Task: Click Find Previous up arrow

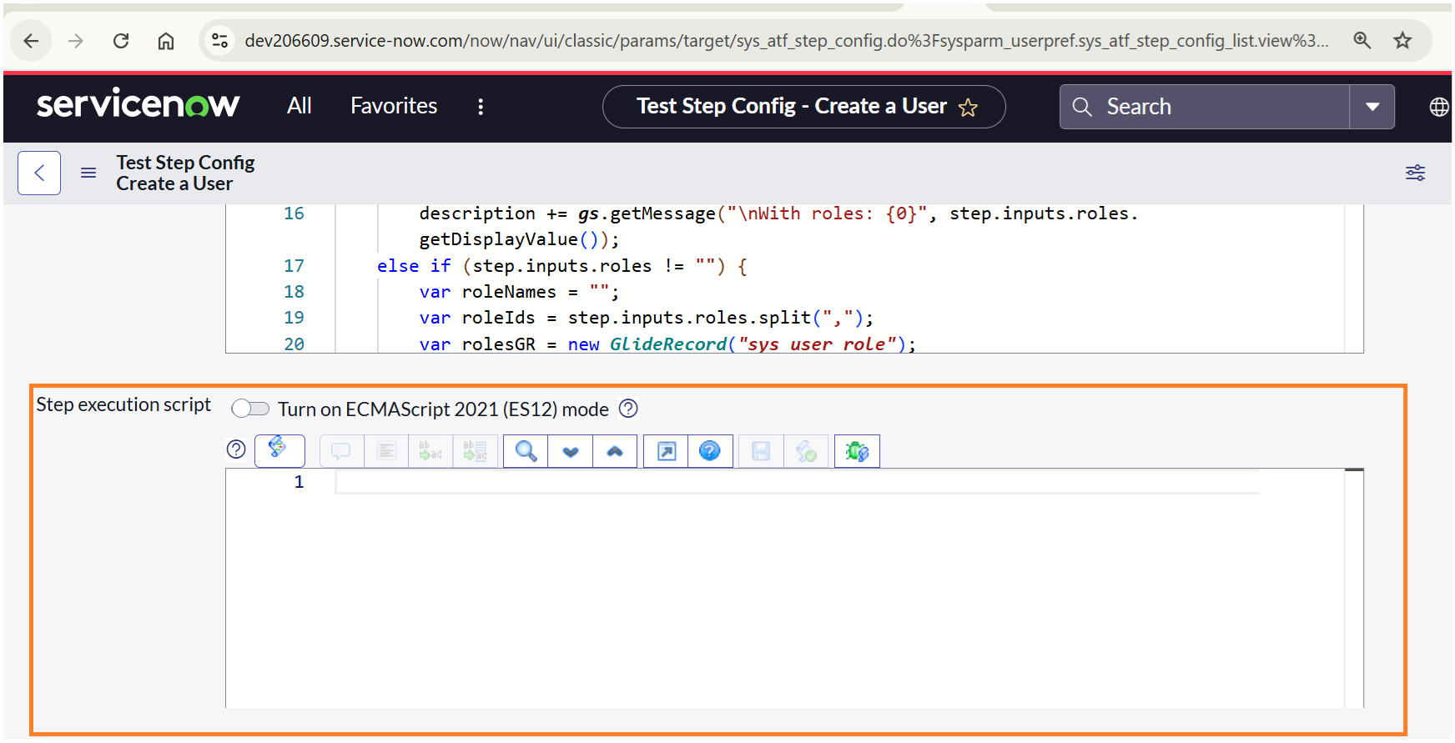Action: (615, 451)
